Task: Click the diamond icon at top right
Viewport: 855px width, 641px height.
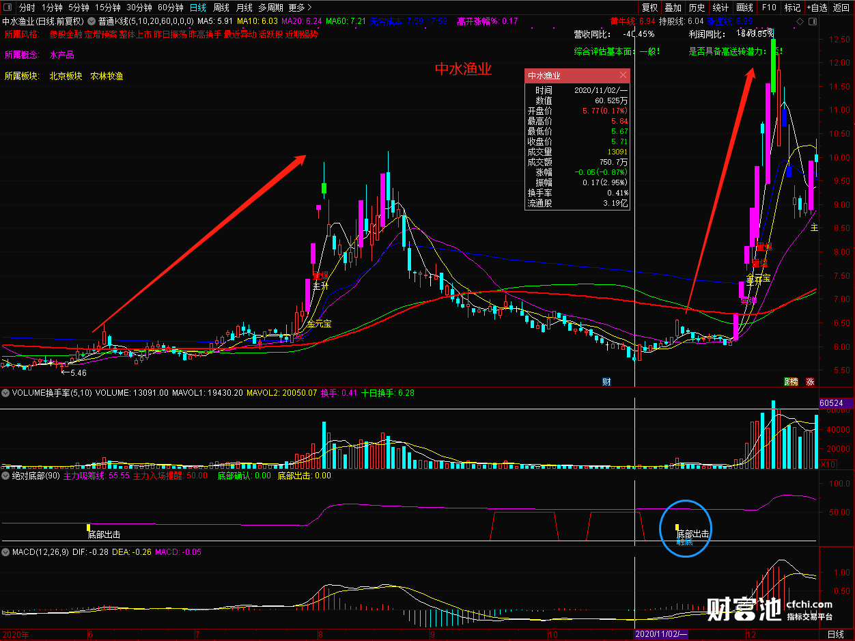Action: pos(801,21)
